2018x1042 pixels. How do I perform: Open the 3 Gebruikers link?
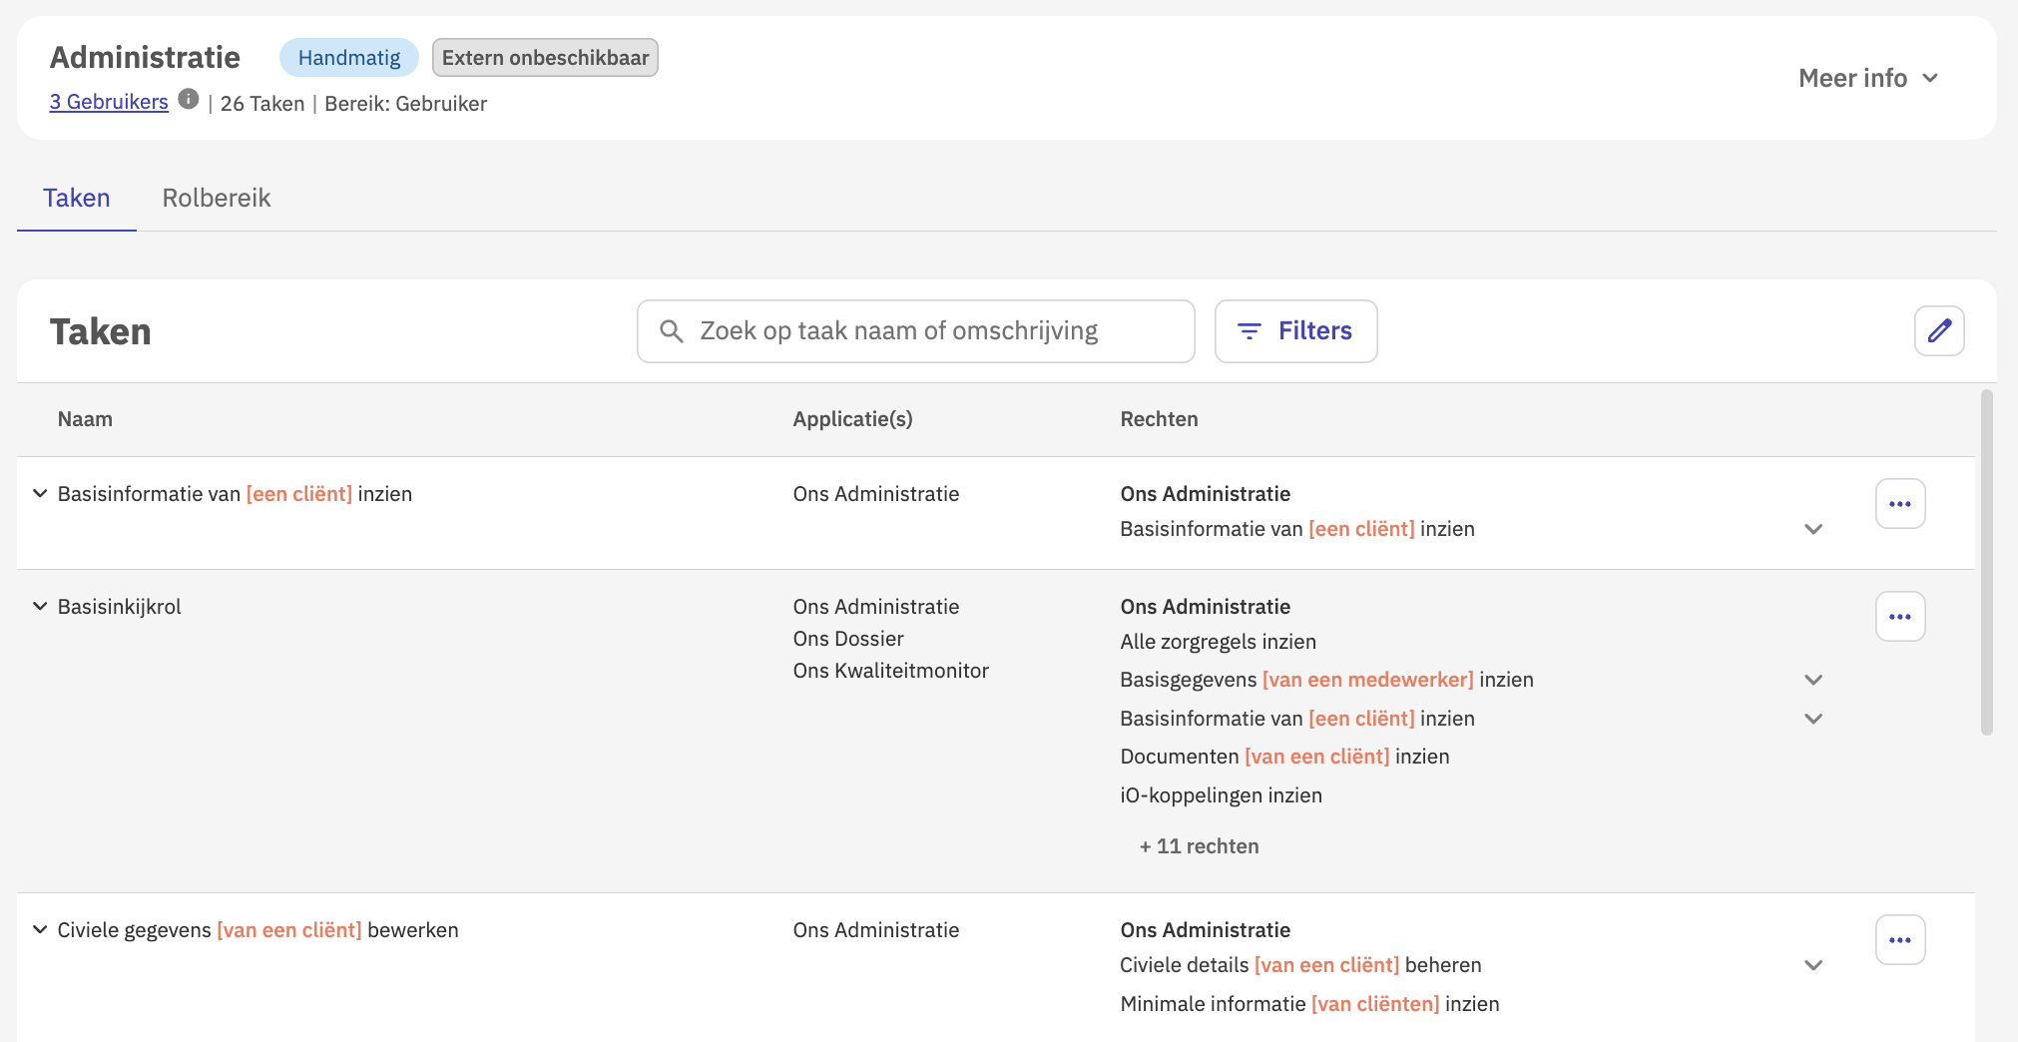click(x=109, y=102)
